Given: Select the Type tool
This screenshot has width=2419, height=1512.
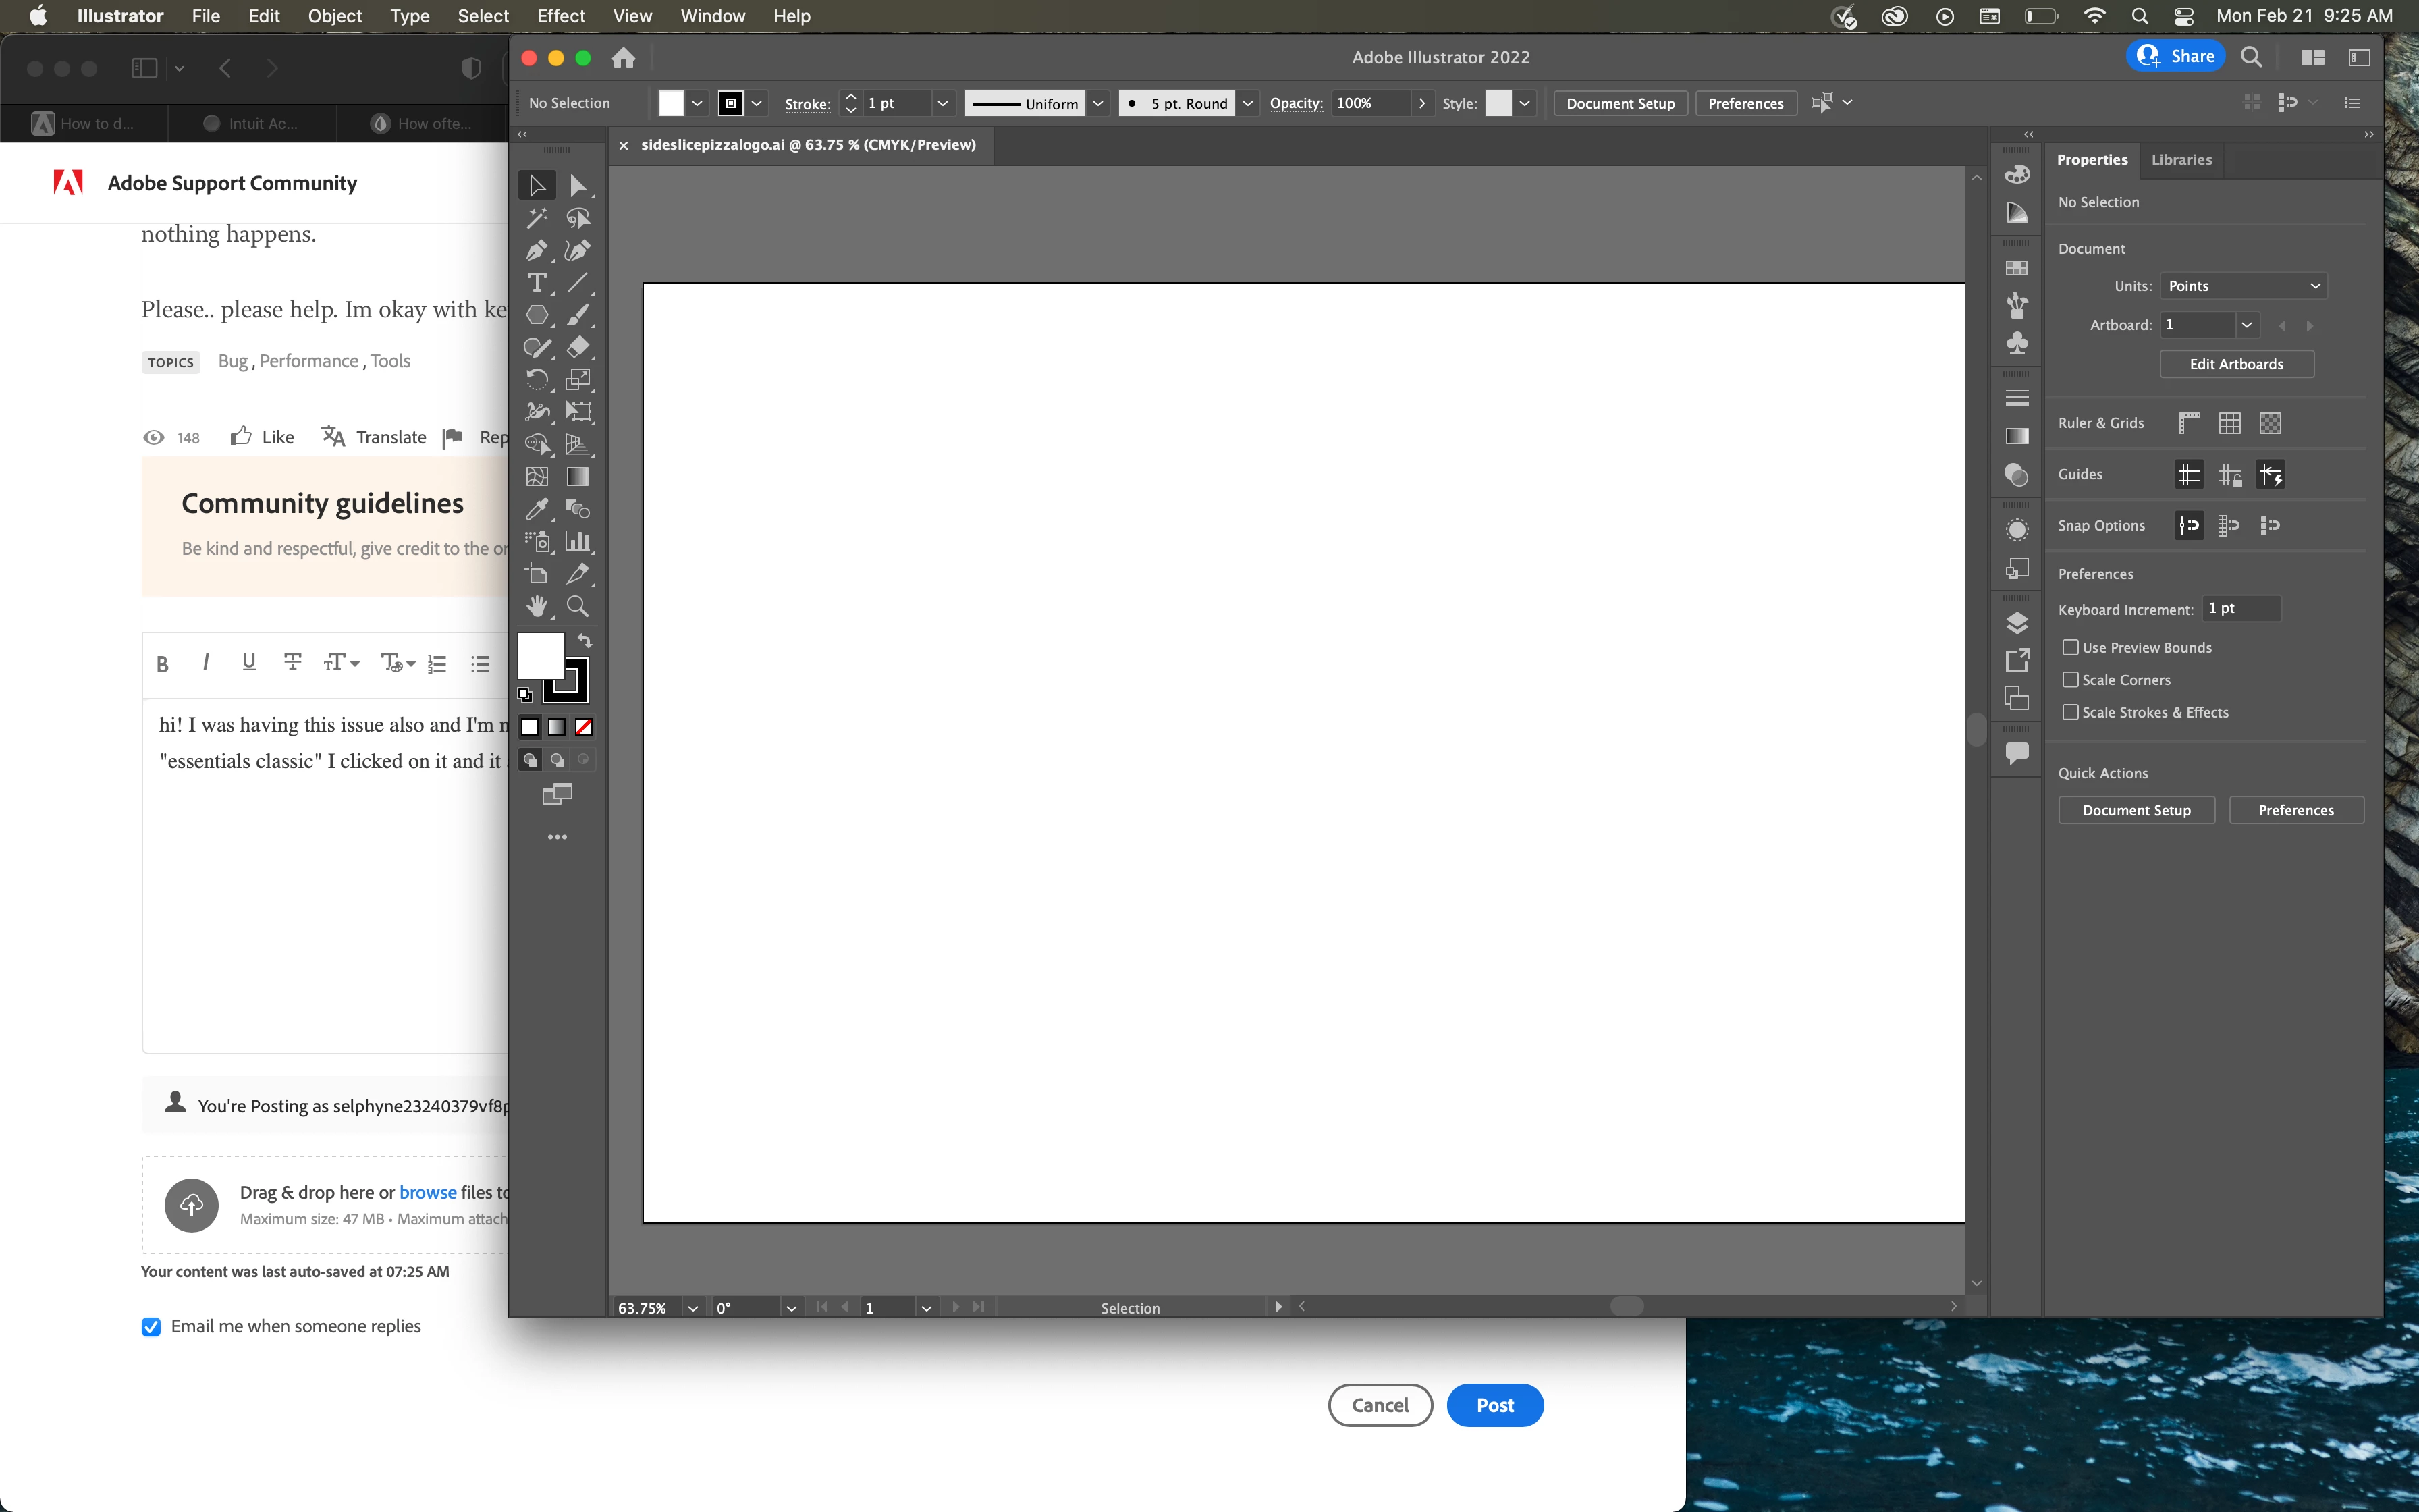Looking at the screenshot, I should tap(537, 283).
